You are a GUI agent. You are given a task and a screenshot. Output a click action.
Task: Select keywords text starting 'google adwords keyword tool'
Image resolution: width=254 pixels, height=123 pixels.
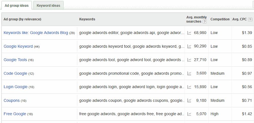pyautogui.click(x=132, y=46)
